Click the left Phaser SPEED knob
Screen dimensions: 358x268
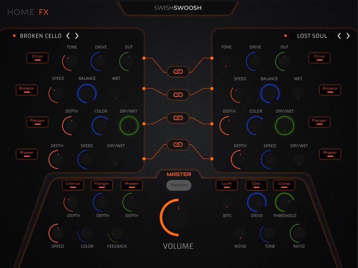(86, 160)
